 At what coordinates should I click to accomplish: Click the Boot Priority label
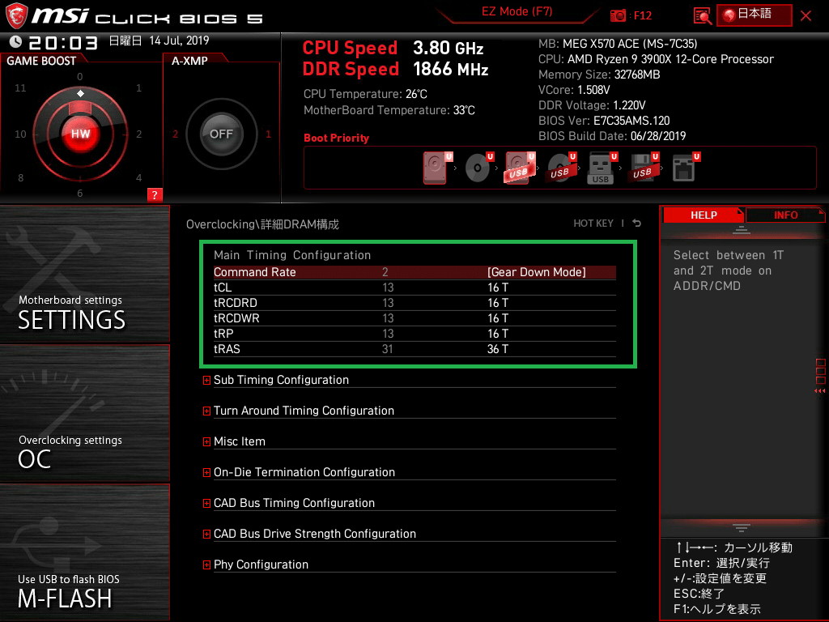336,138
